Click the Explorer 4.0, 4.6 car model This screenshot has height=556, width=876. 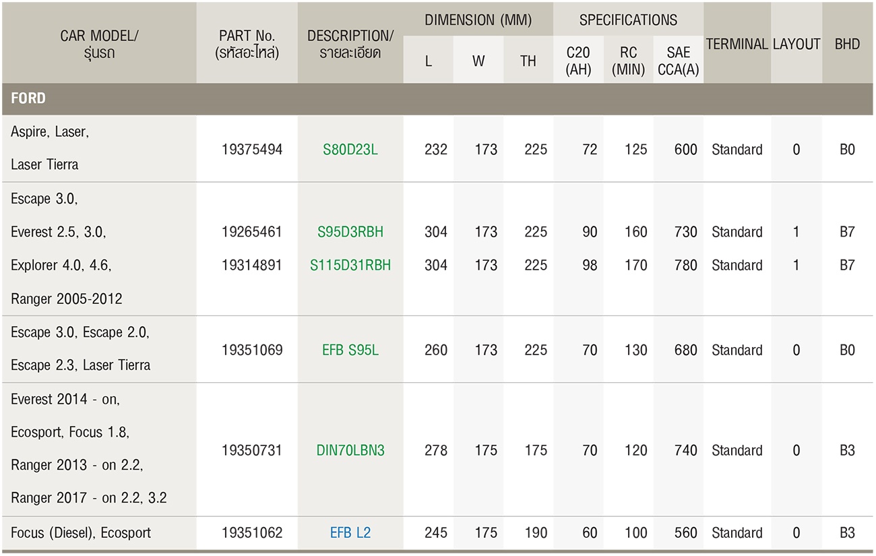[61, 266]
